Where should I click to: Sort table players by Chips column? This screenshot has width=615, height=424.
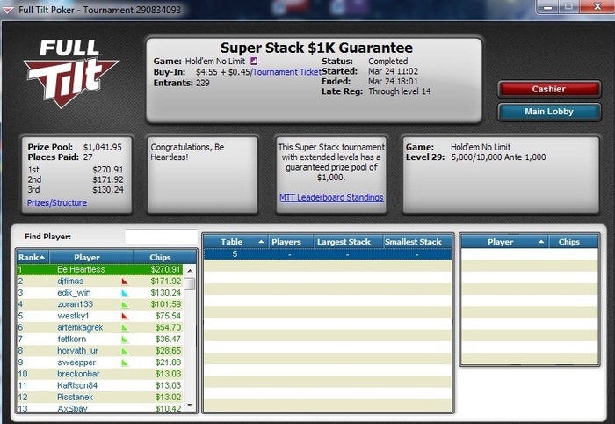click(573, 242)
